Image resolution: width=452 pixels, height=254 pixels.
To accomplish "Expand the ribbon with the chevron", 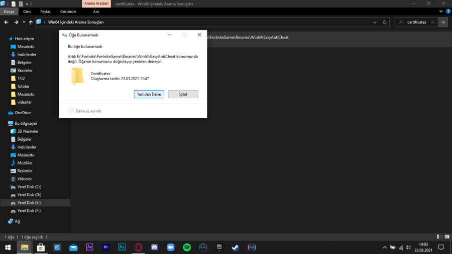I will coord(441,12).
